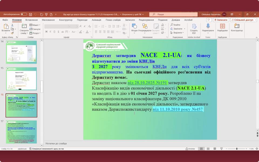Click the Cut scissors icon

12,25
